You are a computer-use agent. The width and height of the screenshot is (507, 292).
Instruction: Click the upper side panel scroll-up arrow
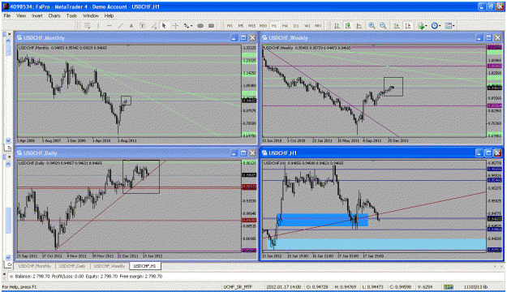[8, 41]
